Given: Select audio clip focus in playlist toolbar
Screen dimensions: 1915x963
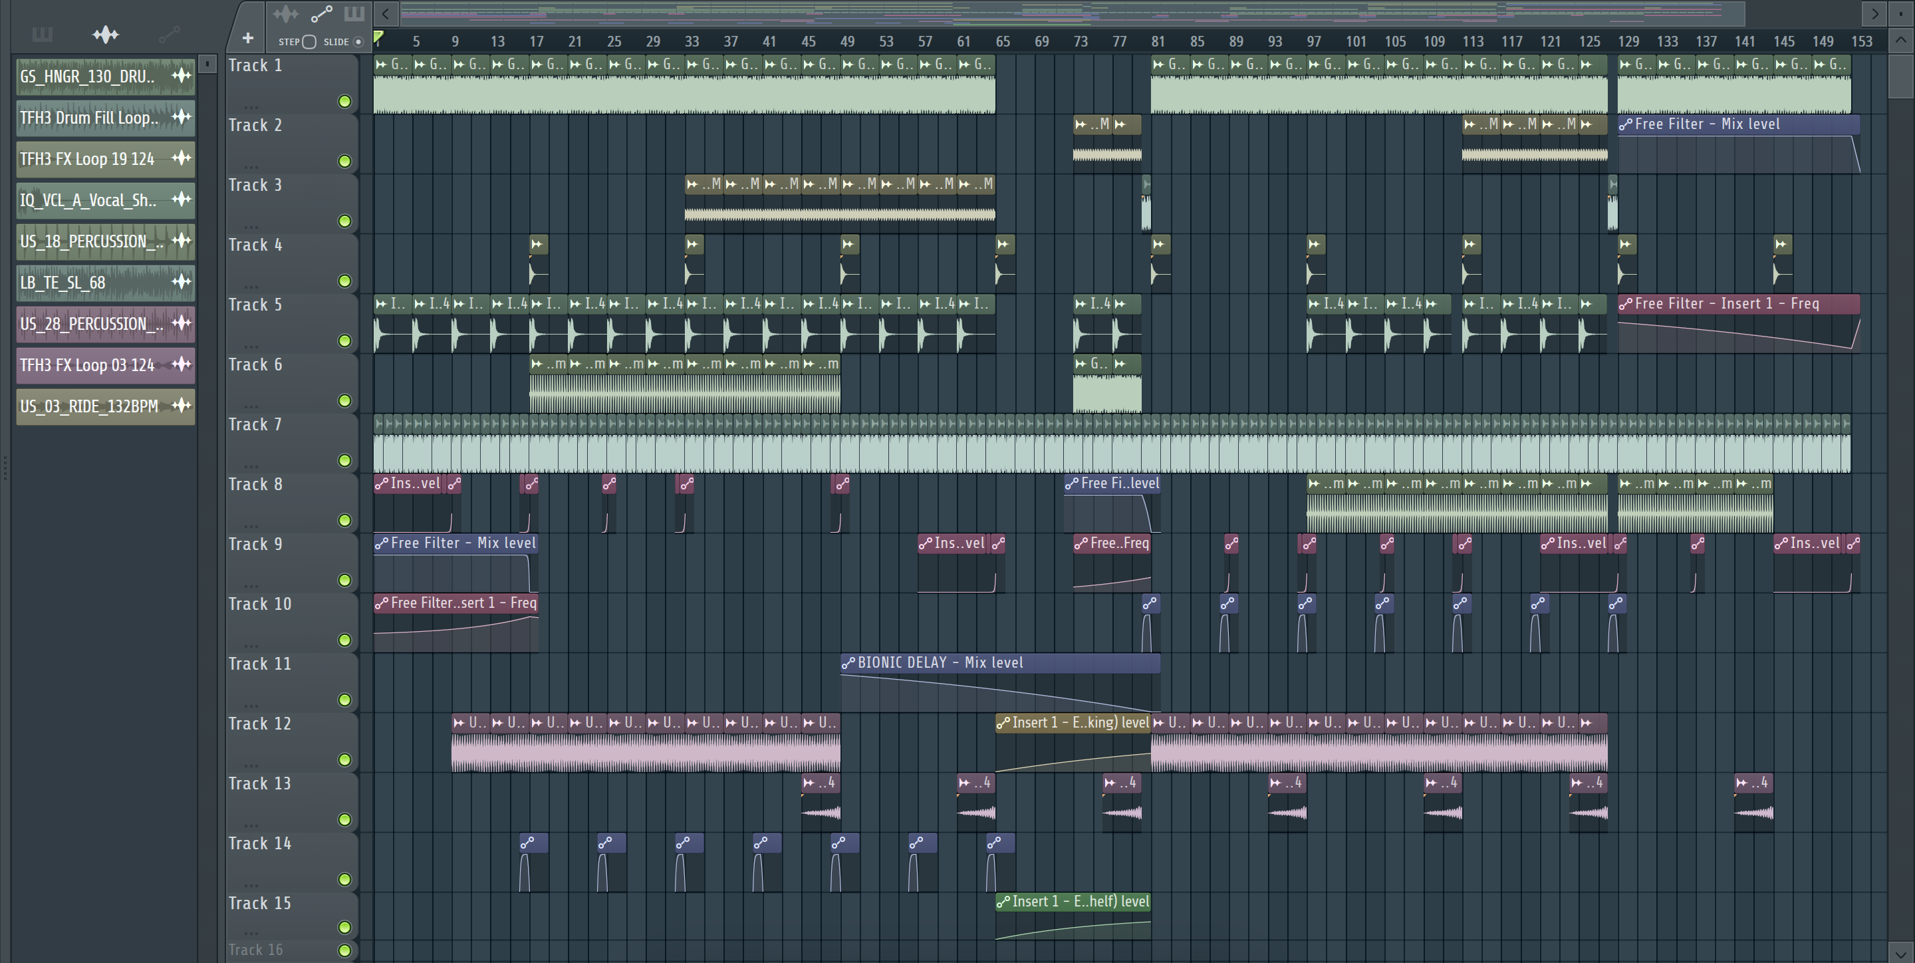Looking at the screenshot, I should pyautogui.click(x=285, y=13).
